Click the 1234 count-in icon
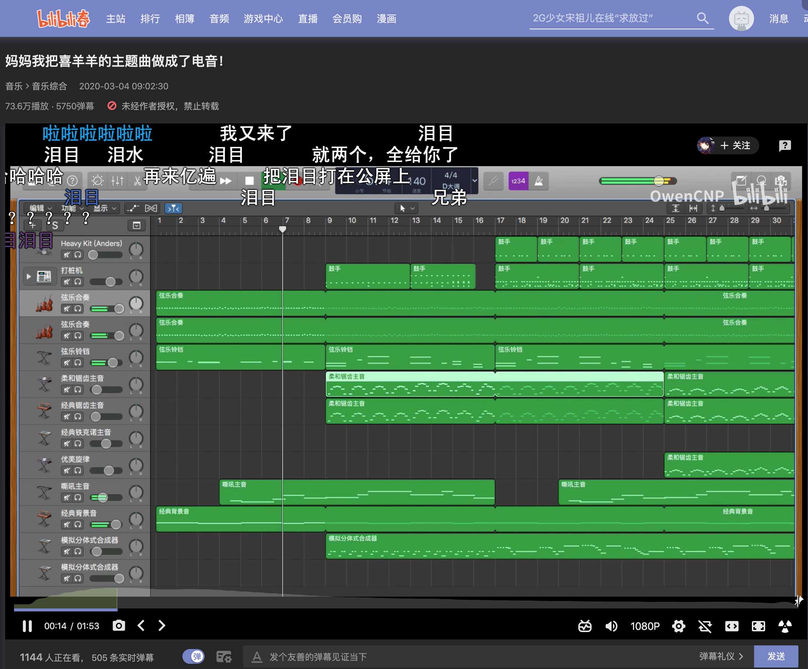Viewport: 808px width, 669px height. [x=518, y=181]
